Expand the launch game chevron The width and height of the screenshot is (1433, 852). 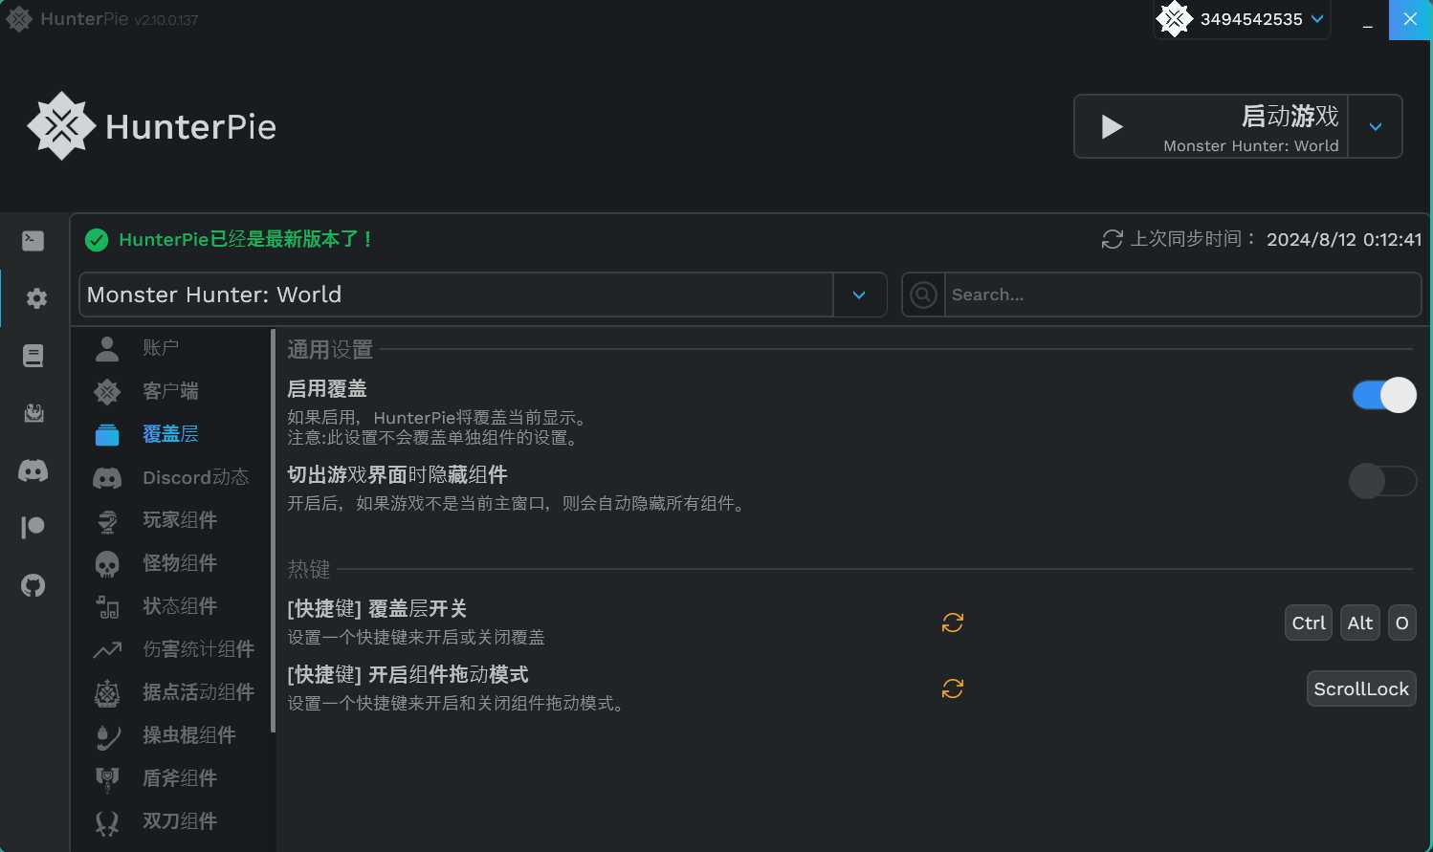click(1375, 126)
